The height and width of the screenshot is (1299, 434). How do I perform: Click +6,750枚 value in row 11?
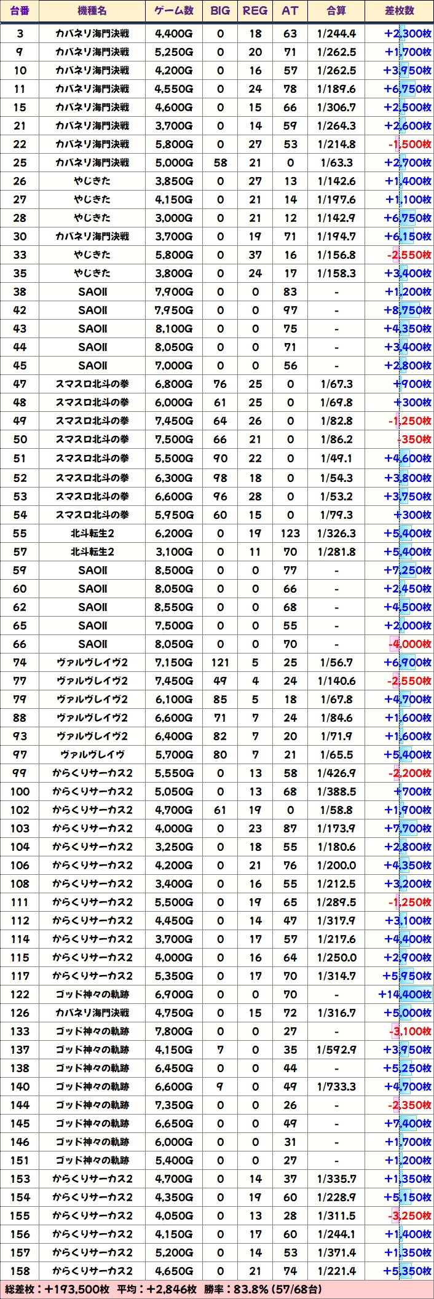[x=408, y=89]
